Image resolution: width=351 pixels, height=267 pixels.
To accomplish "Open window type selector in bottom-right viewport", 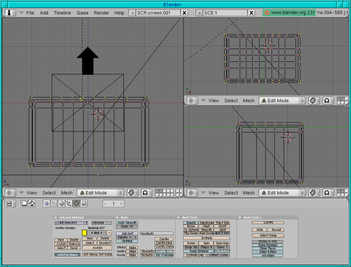I will [x=192, y=192].
